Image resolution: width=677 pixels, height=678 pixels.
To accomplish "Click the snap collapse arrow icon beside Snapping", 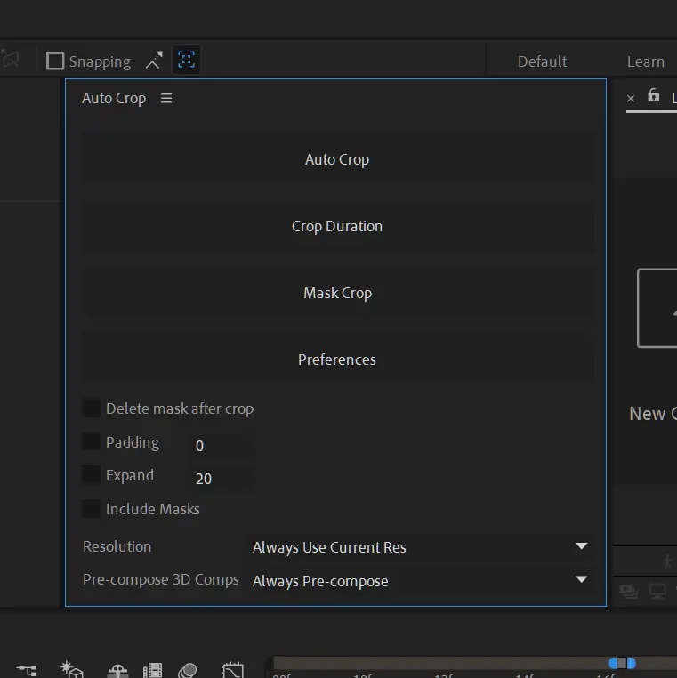I will [x=154, y=61].
